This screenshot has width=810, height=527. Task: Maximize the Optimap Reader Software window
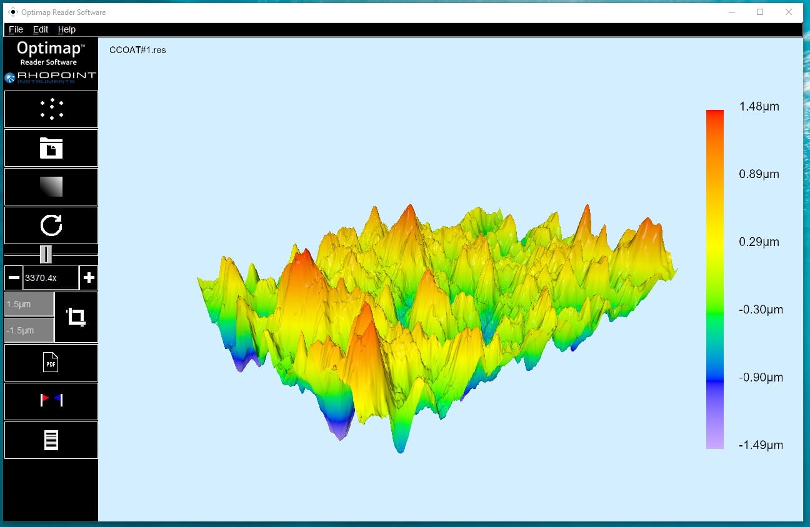click(x=760, y=12)
